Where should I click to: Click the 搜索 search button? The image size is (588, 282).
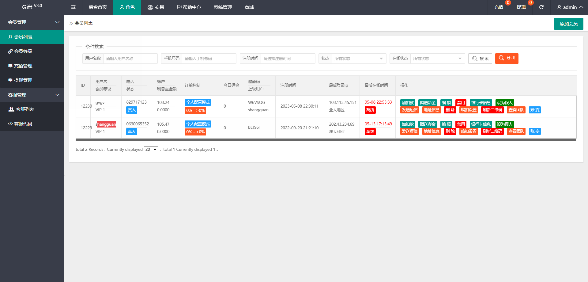pyautogui.click(x=480, y=59)
